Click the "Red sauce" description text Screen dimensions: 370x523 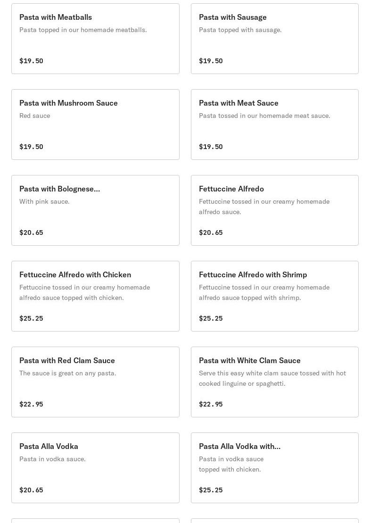point(34,116)
